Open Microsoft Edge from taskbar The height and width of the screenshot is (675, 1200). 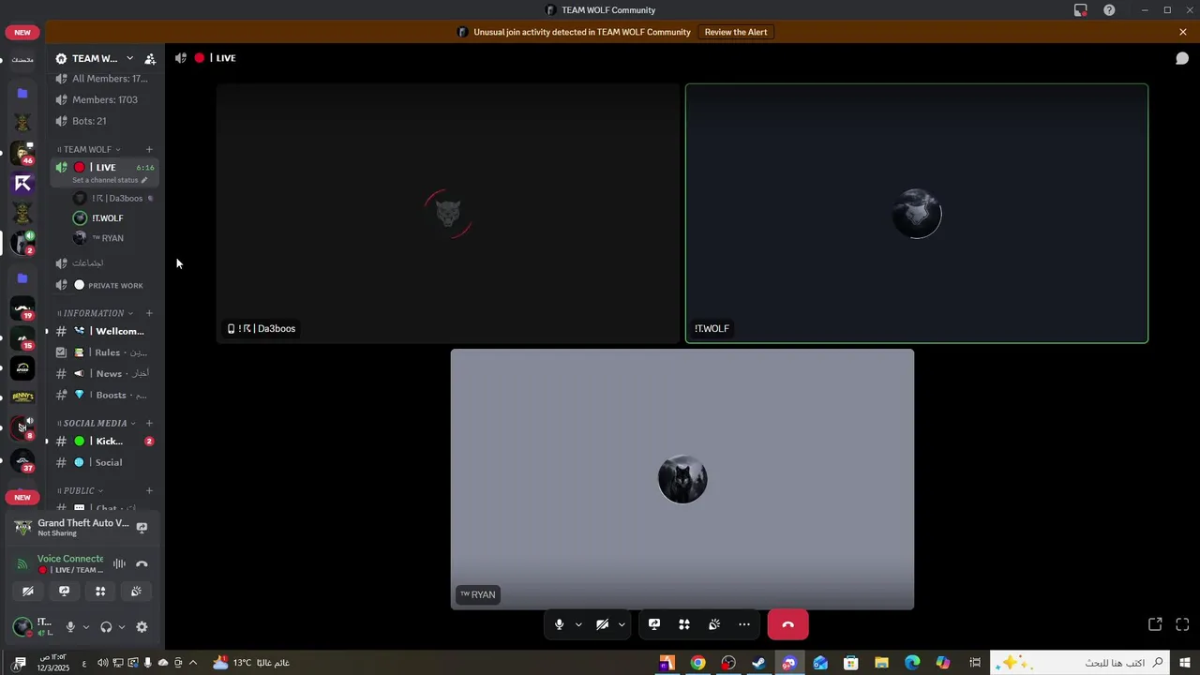click(912, 663)
